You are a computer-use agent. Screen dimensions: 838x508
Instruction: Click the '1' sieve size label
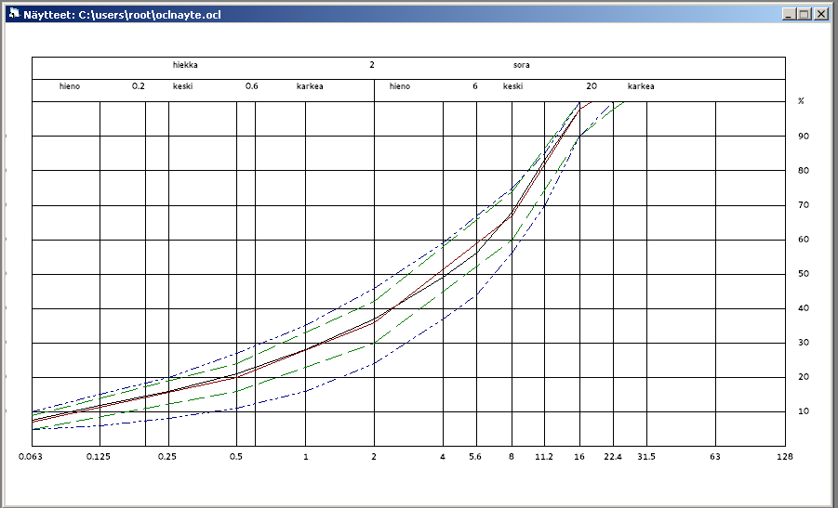coord(305,457)
